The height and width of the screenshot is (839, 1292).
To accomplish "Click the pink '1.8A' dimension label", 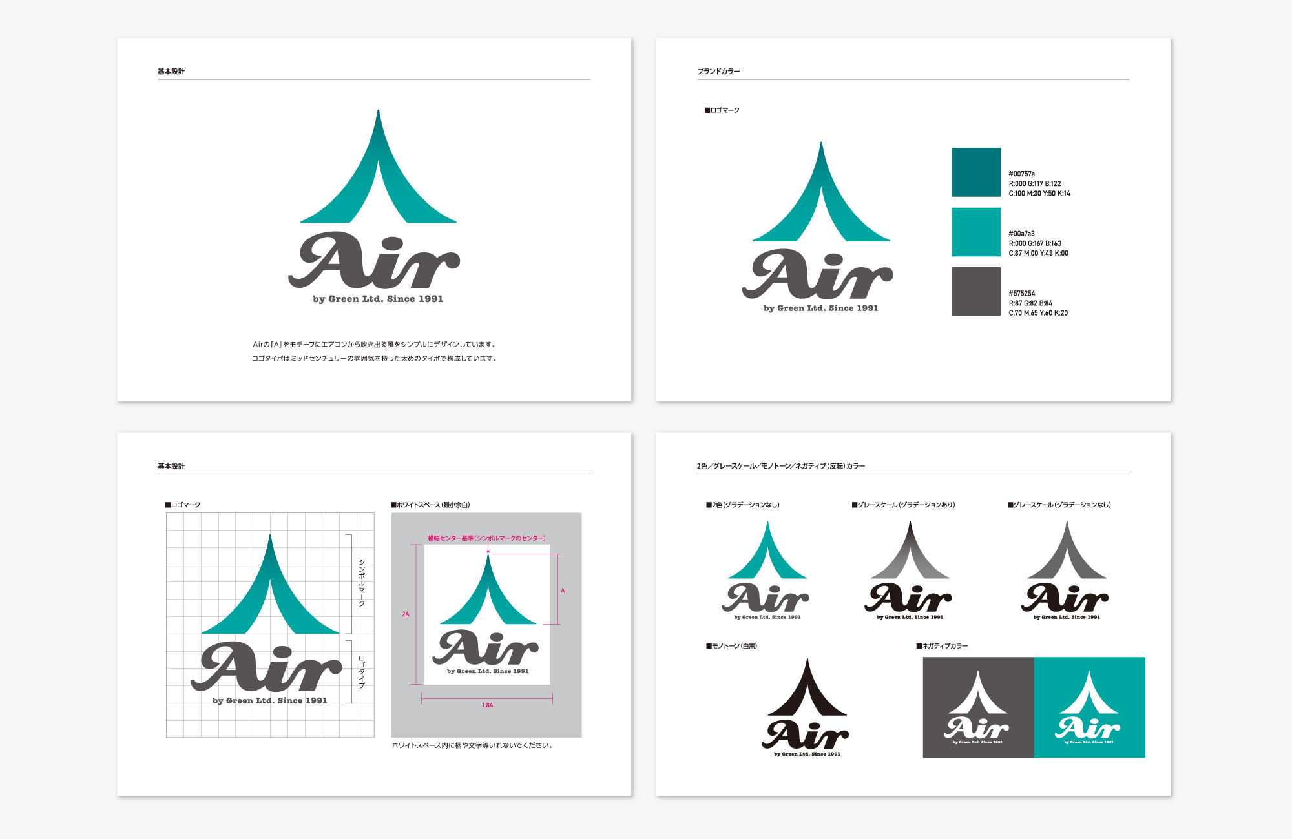I will tap(487, 705).
